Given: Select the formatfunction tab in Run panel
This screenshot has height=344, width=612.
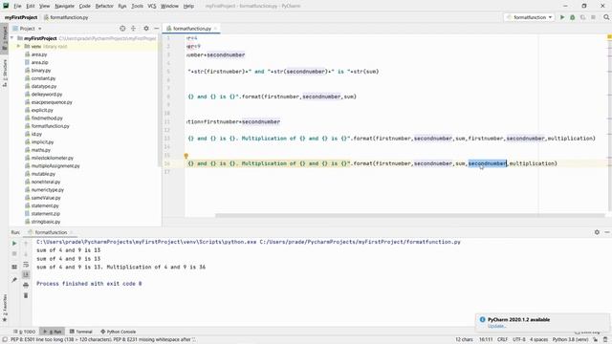Looking at the screenshot, I should [x=51, y=232].
